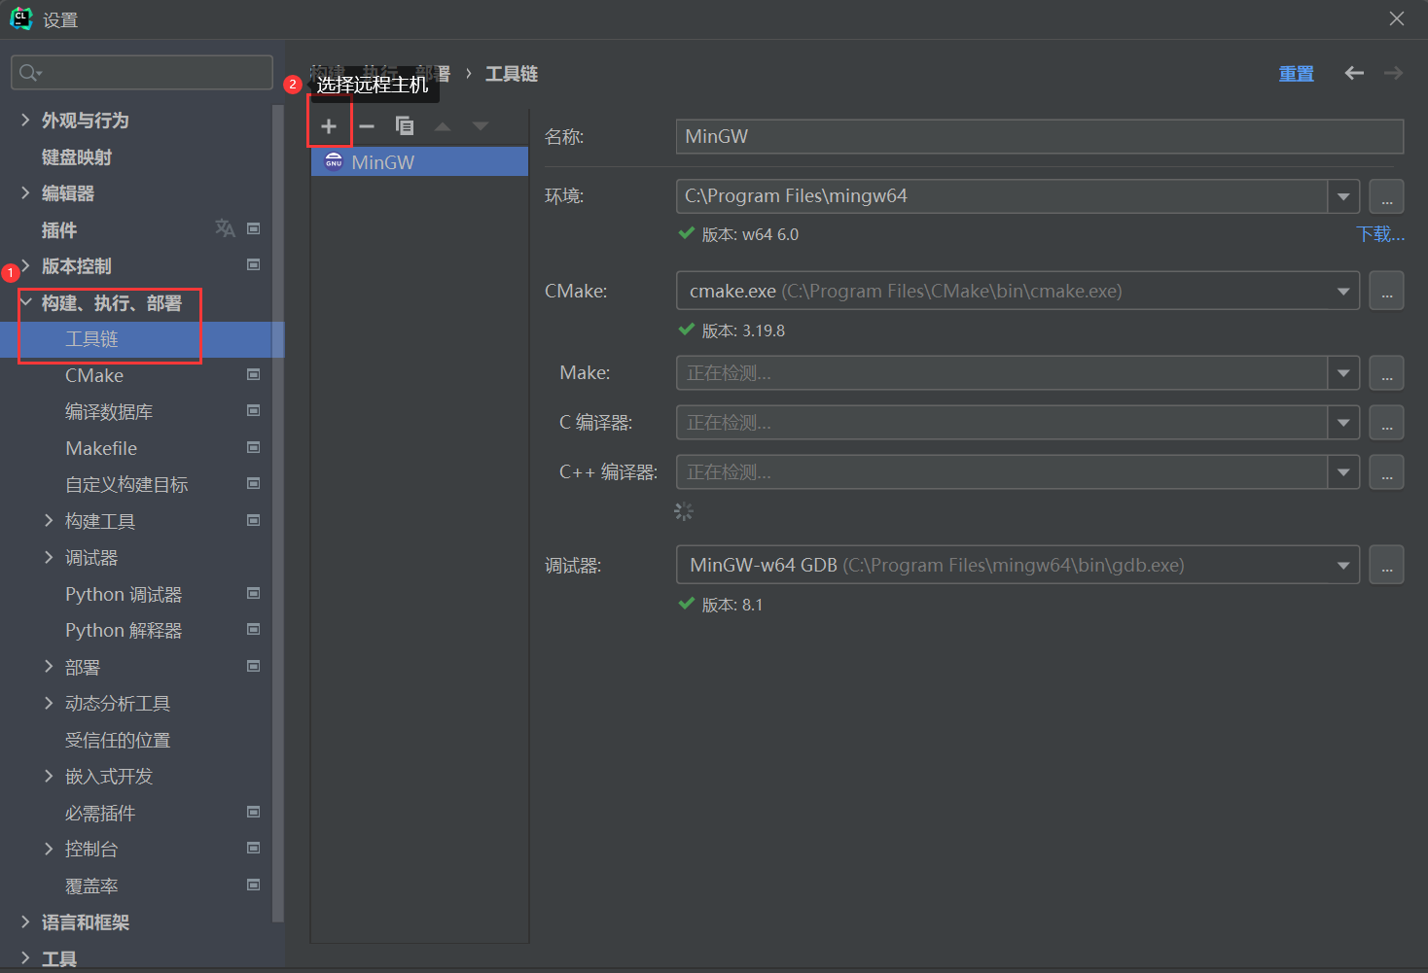Expand 部署 subtree
The width and height of the screenshot is (1428, 973).
point(49,667)
